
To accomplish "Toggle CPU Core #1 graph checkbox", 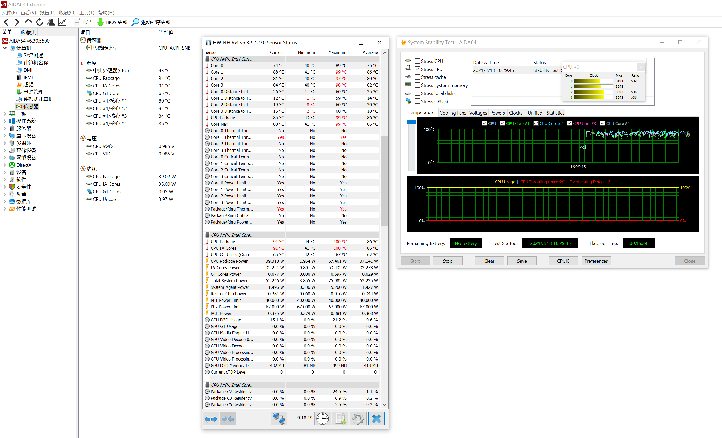I will point(503,123).
